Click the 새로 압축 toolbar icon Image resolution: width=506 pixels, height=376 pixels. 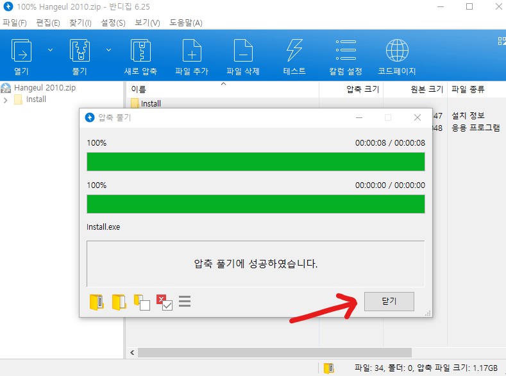tap(140, 57)
